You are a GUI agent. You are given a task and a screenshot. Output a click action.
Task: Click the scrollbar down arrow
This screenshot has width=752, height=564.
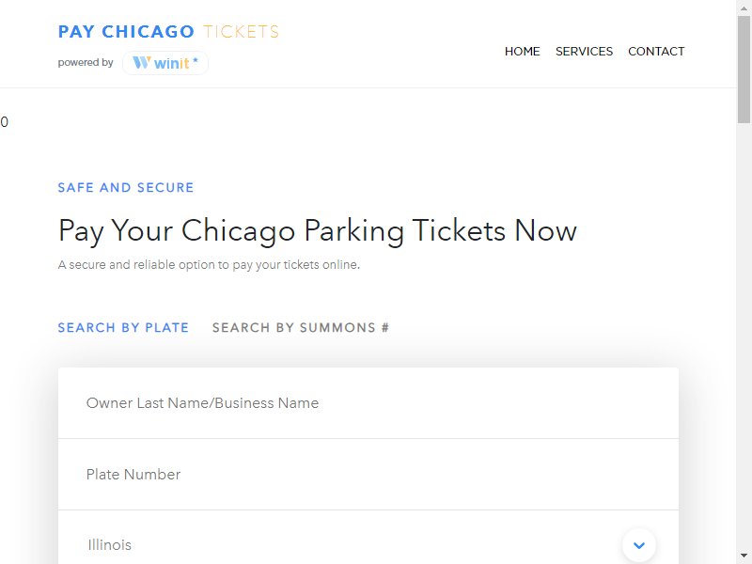[x=744, y=556]
